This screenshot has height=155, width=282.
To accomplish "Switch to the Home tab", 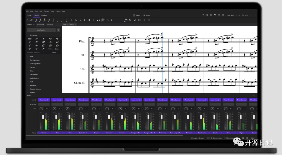I will click(29, 15).
